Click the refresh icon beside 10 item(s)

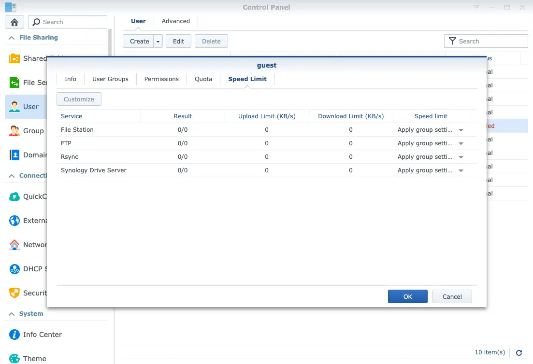pyautogui.click(x=519, y=353)
